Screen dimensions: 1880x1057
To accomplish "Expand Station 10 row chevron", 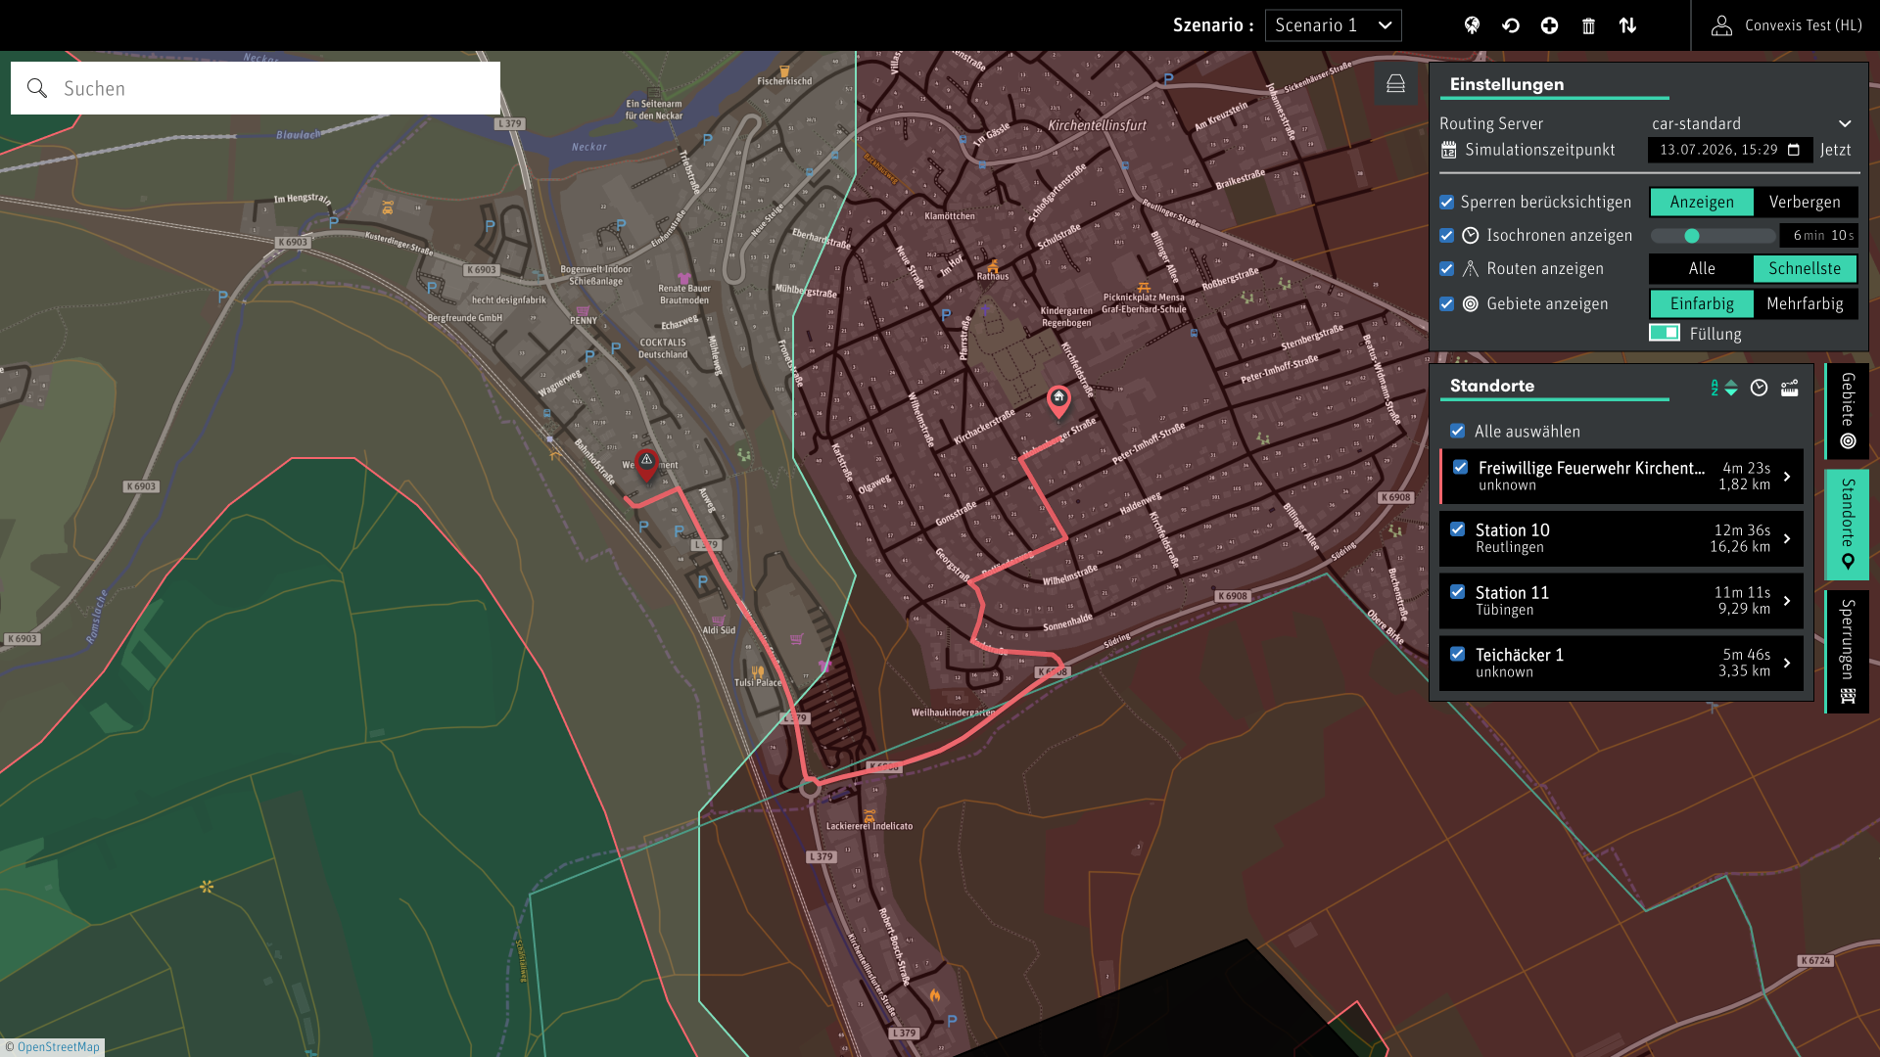I will 1787,538.
